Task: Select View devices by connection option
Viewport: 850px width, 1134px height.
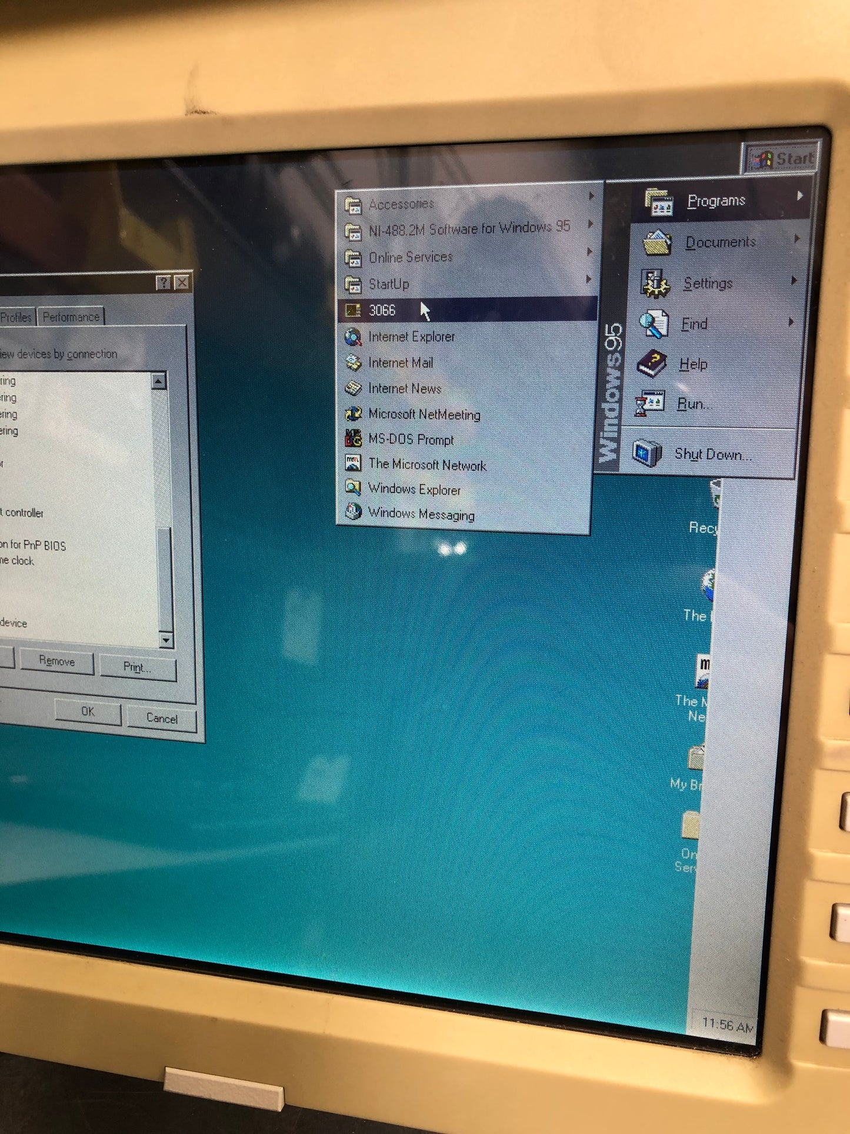Action: pos(59,354)
